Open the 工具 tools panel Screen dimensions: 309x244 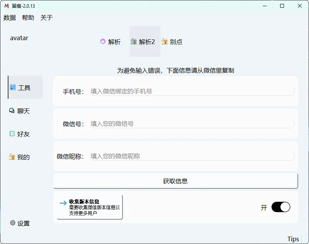23,87
